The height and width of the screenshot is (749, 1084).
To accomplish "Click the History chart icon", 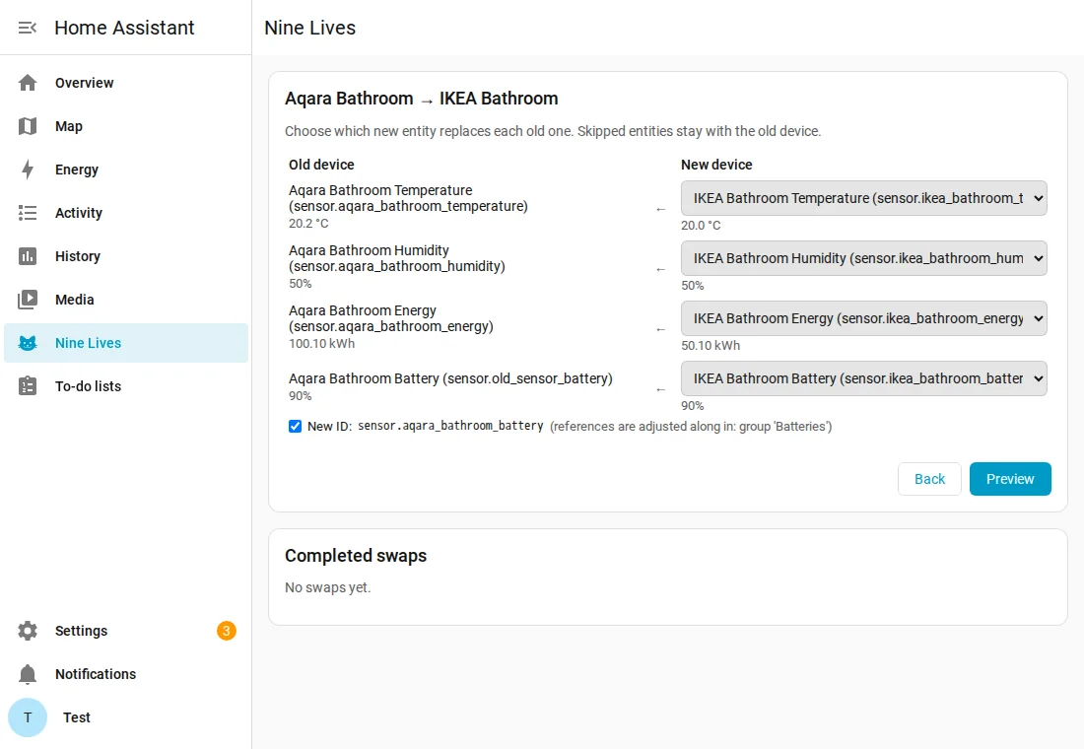I will tap(27, 256).
